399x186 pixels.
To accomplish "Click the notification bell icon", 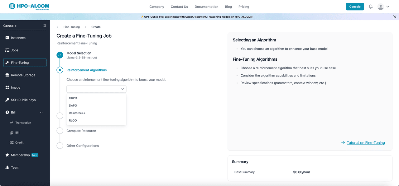I will click(371, 7).
